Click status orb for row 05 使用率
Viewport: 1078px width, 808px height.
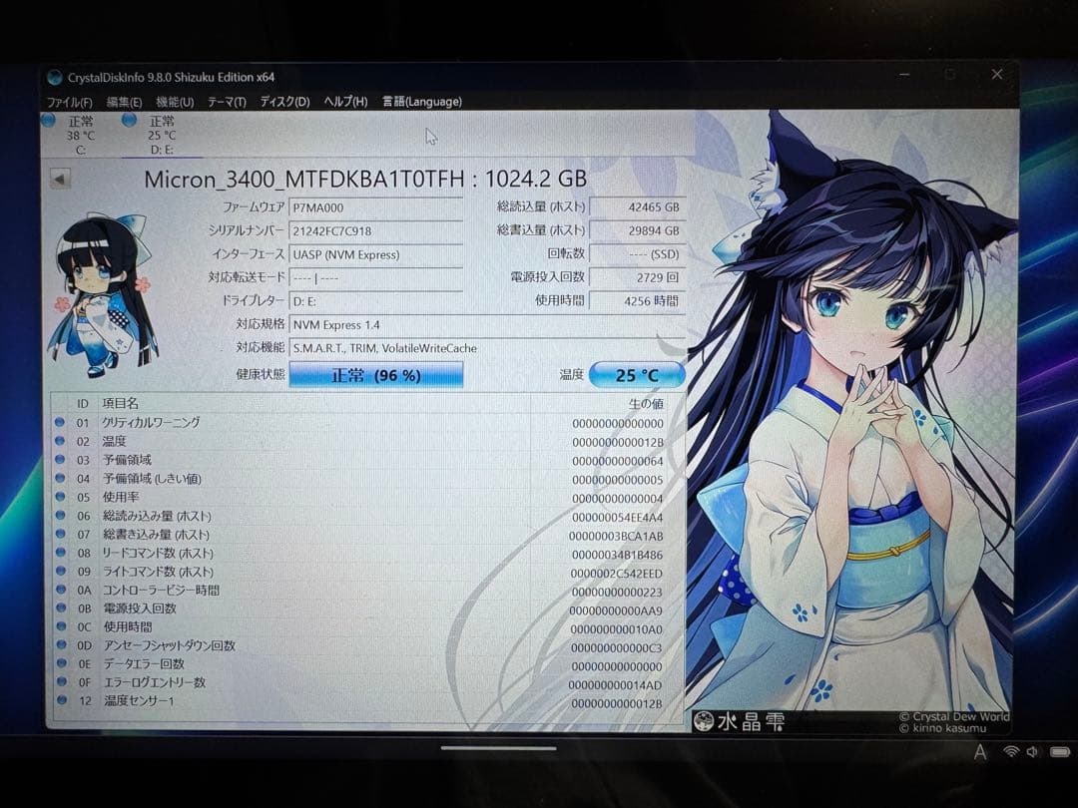tap(60, 496)
